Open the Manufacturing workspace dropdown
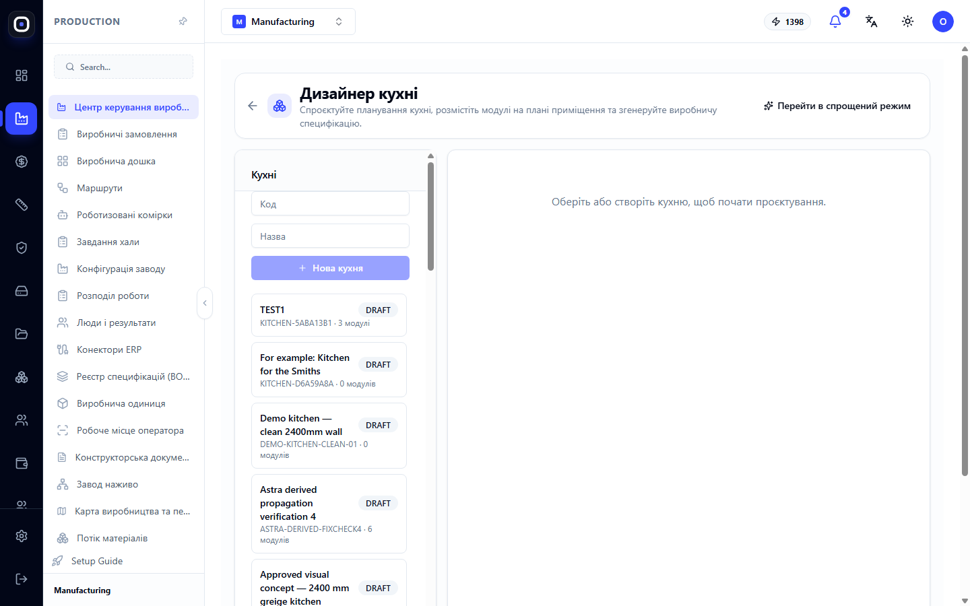Viewport: 970px width, 606px height. coord(288,22)
